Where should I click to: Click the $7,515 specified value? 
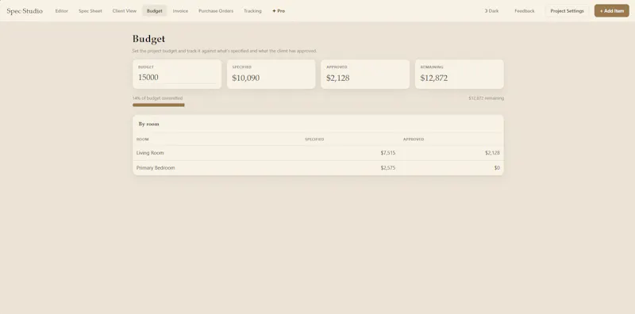(x=388, y=153)
